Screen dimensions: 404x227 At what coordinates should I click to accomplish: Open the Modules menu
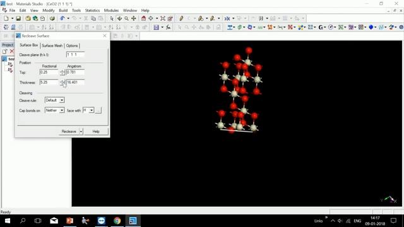pyautogui.click(x=111, y=11)
